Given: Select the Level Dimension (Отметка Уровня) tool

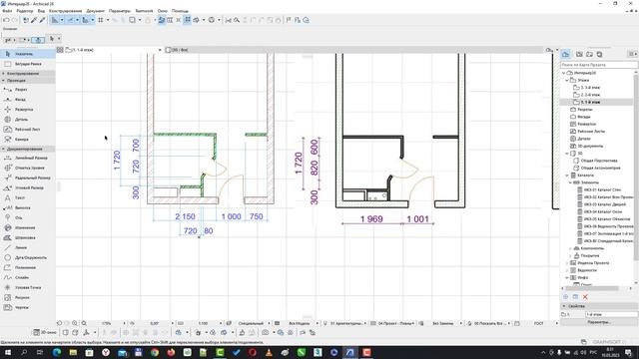Looking at the screenshot, I should 28,168.
